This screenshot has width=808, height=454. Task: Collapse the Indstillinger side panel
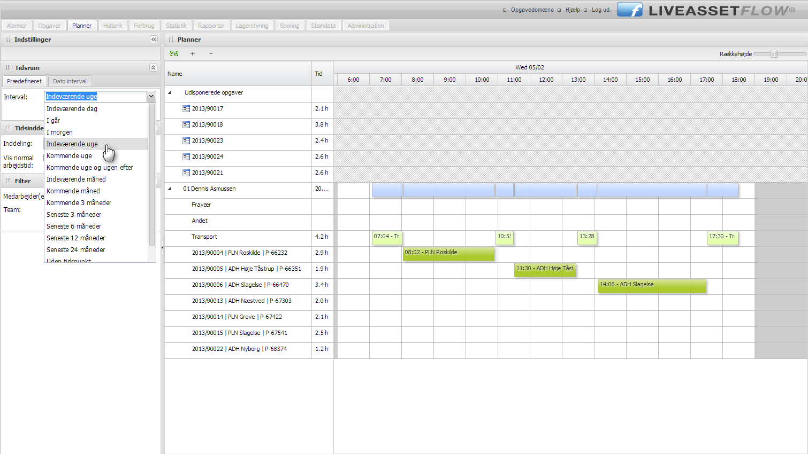point(154,40)
